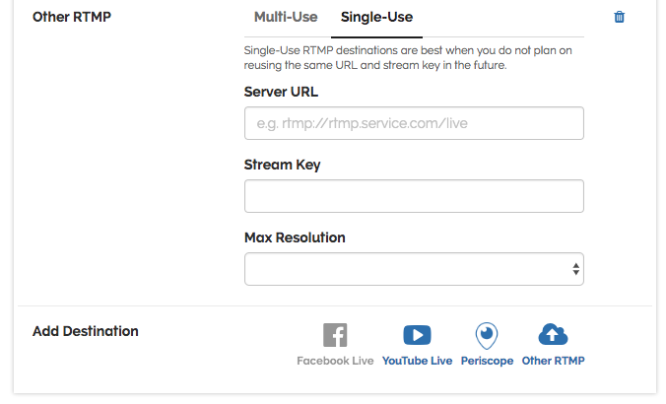Screen dimensions: 666x404
Task: Open the Max Resolution dropdown
Action: 414,269
